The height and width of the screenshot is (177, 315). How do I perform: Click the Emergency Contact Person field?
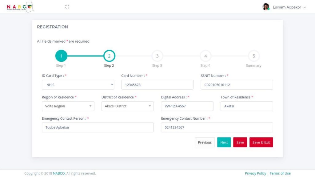pos(98,127)
